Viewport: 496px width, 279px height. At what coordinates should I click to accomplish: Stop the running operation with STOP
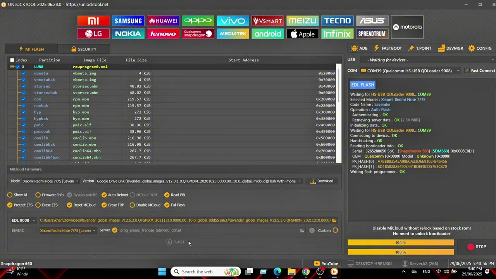click(x=476, y=247)
